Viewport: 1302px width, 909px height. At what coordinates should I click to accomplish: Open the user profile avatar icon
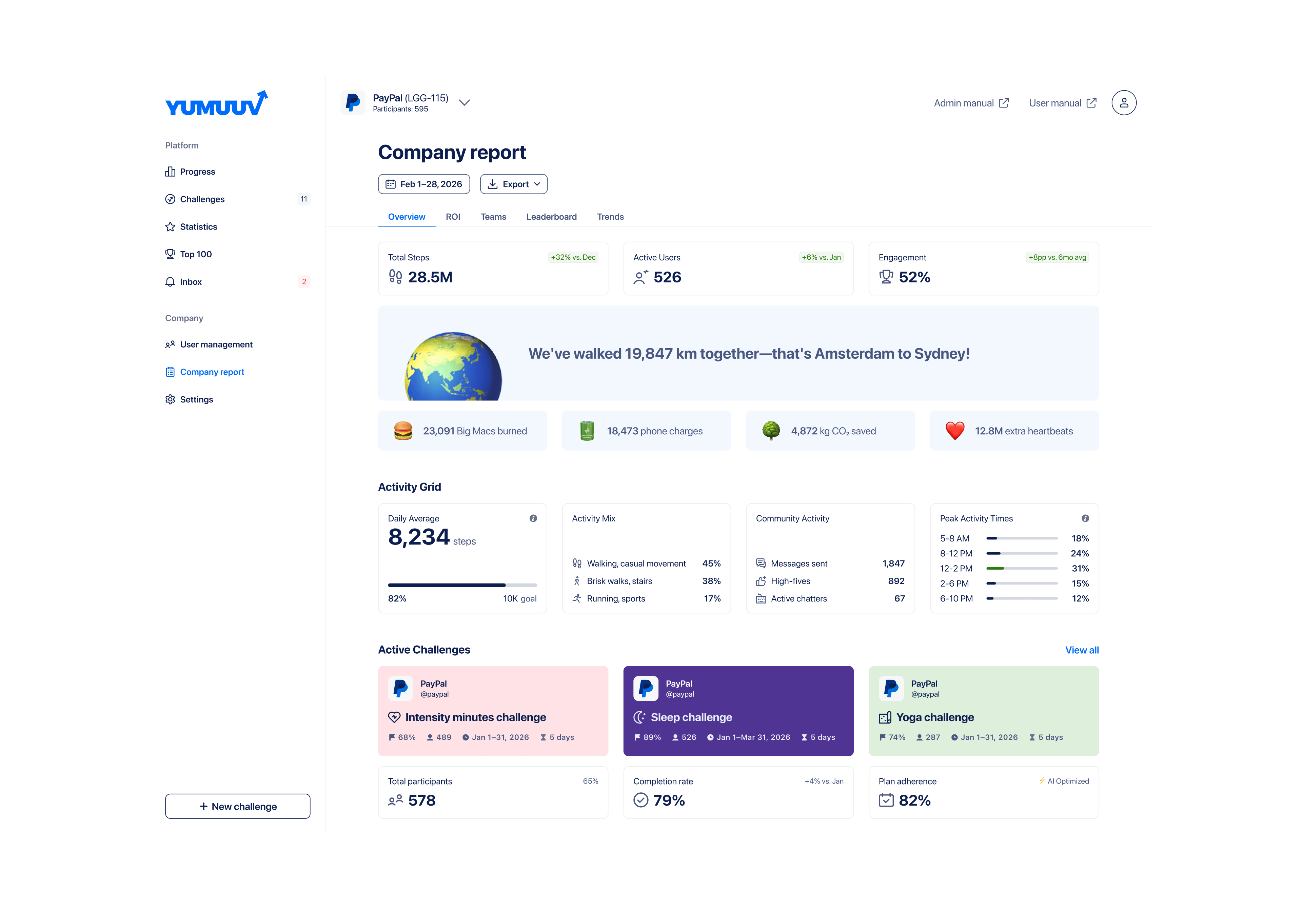[x=1123, y=103]
